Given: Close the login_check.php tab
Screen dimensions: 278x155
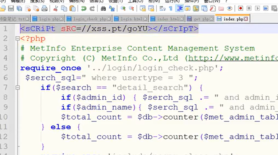Looking at the screenshot, I should click(x=109, y=19).
